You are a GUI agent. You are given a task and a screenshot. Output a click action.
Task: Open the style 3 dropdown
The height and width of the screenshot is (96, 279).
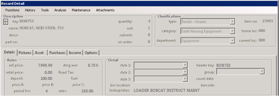point(185,79)
